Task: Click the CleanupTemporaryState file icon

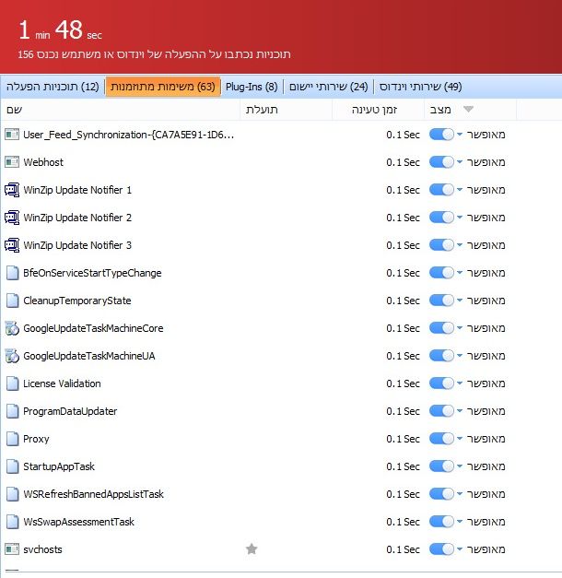Action: click(x=12, y=301)
